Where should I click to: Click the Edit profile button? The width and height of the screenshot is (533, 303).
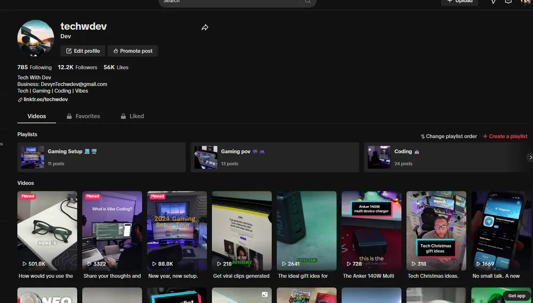(83, 51)
